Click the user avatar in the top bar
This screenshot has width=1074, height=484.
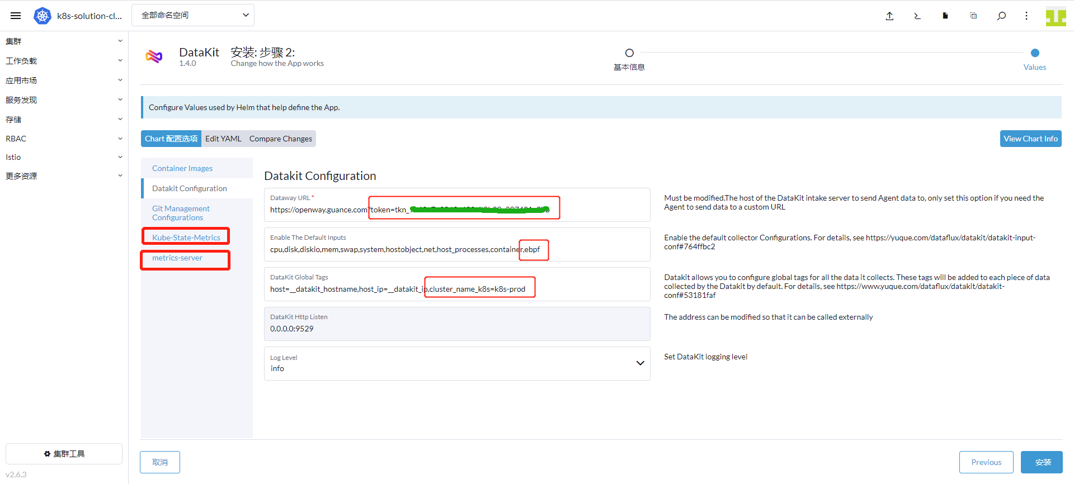click(x=1056, y=16)
